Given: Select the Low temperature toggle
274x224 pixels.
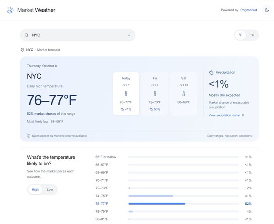Looking at the screenshot, I should [50, 189].
